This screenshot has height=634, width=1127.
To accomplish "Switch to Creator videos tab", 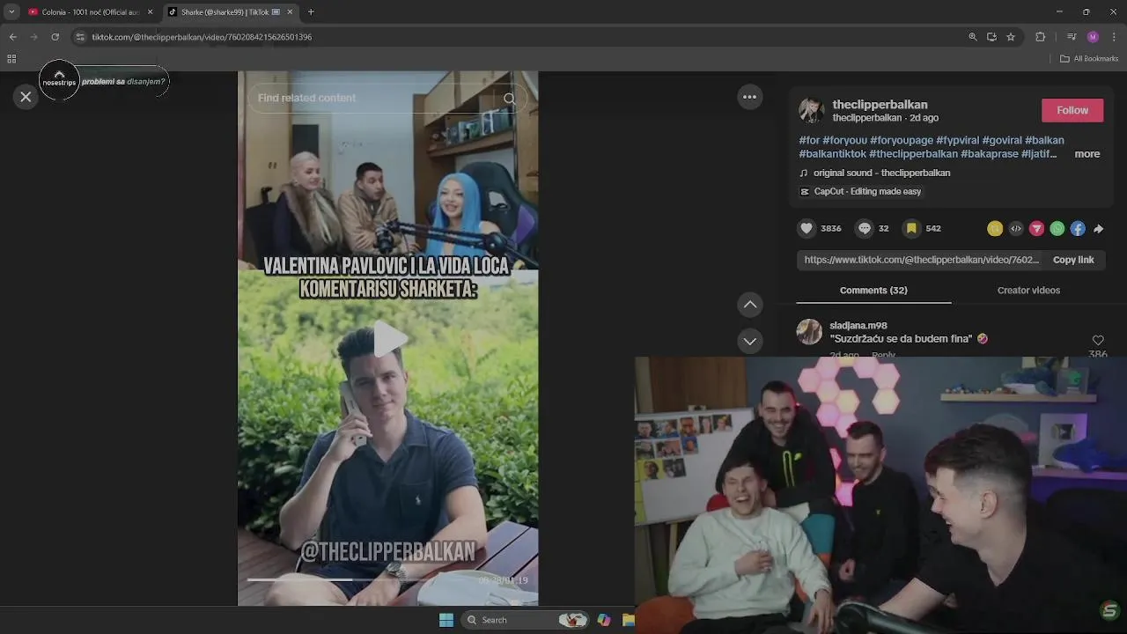I will (1028, 291).
